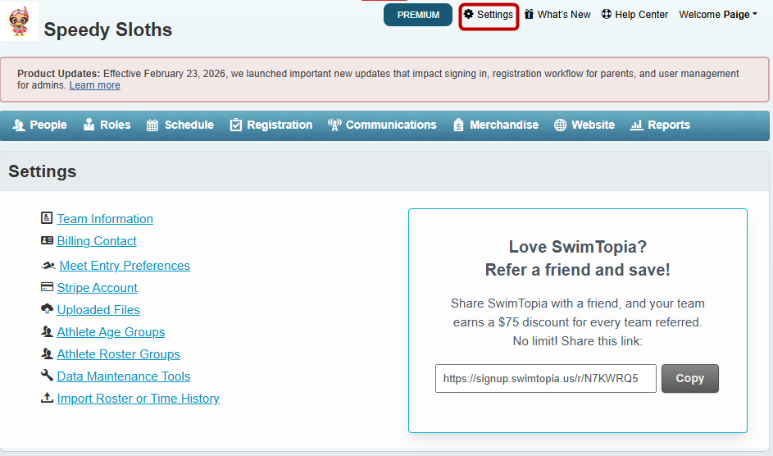Click the gear icon next to Settings

468,15
